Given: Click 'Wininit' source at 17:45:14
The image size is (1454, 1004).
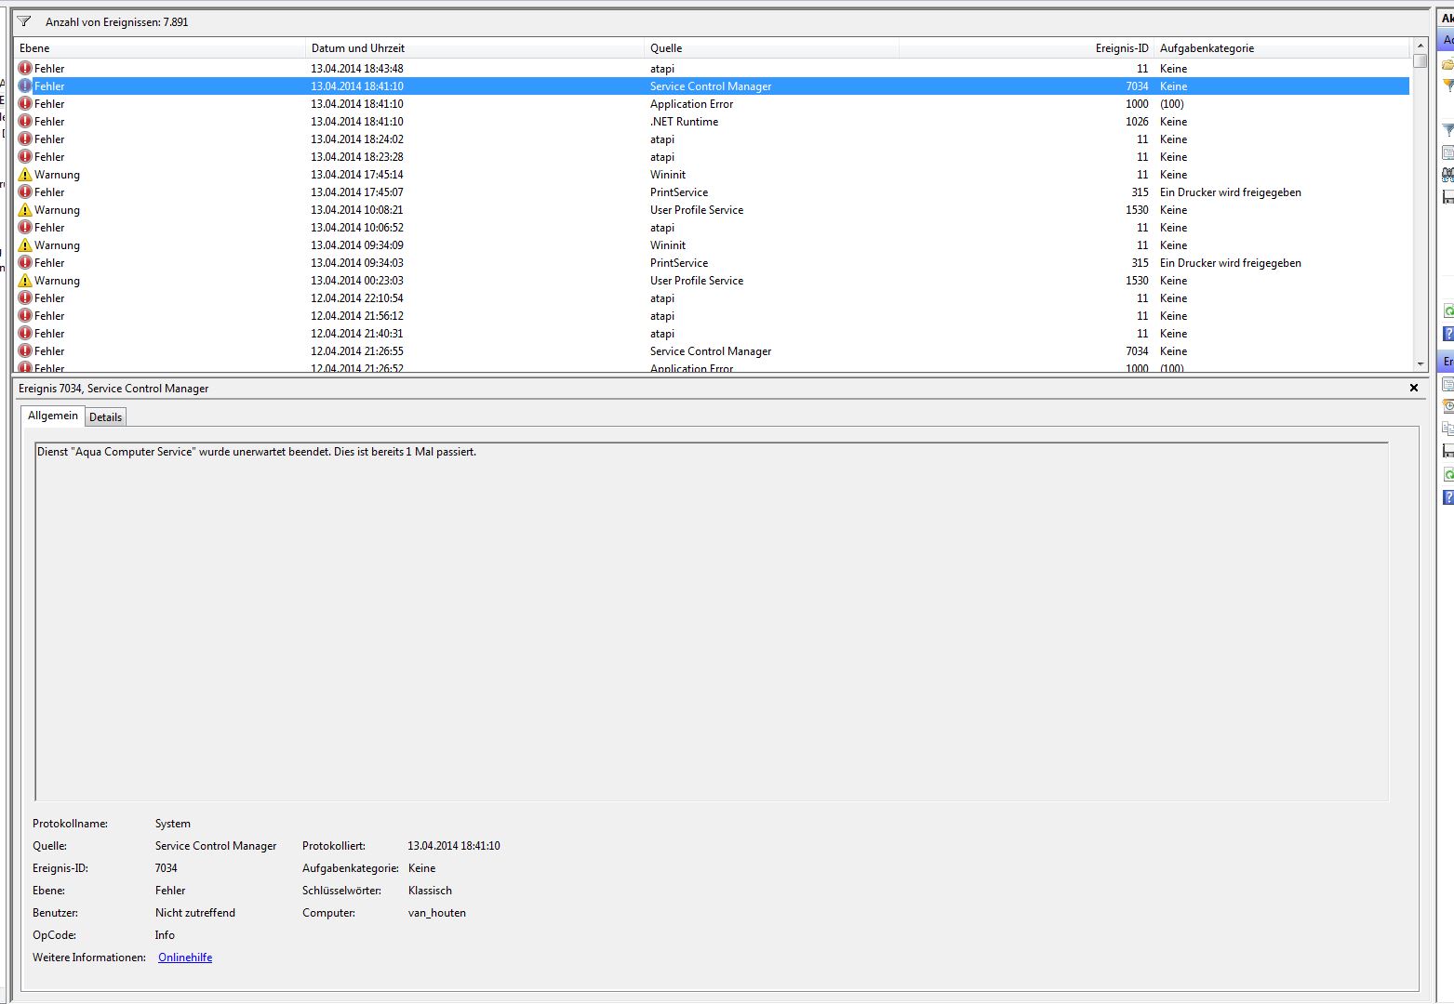Looking at the screenshot, I should click(667, 175).
